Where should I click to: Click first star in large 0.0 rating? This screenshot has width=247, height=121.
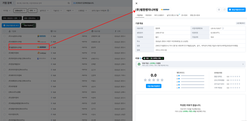[145, 80]
